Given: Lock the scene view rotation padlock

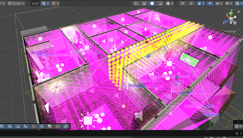Looking at the screenshot, I should point(238,11).
